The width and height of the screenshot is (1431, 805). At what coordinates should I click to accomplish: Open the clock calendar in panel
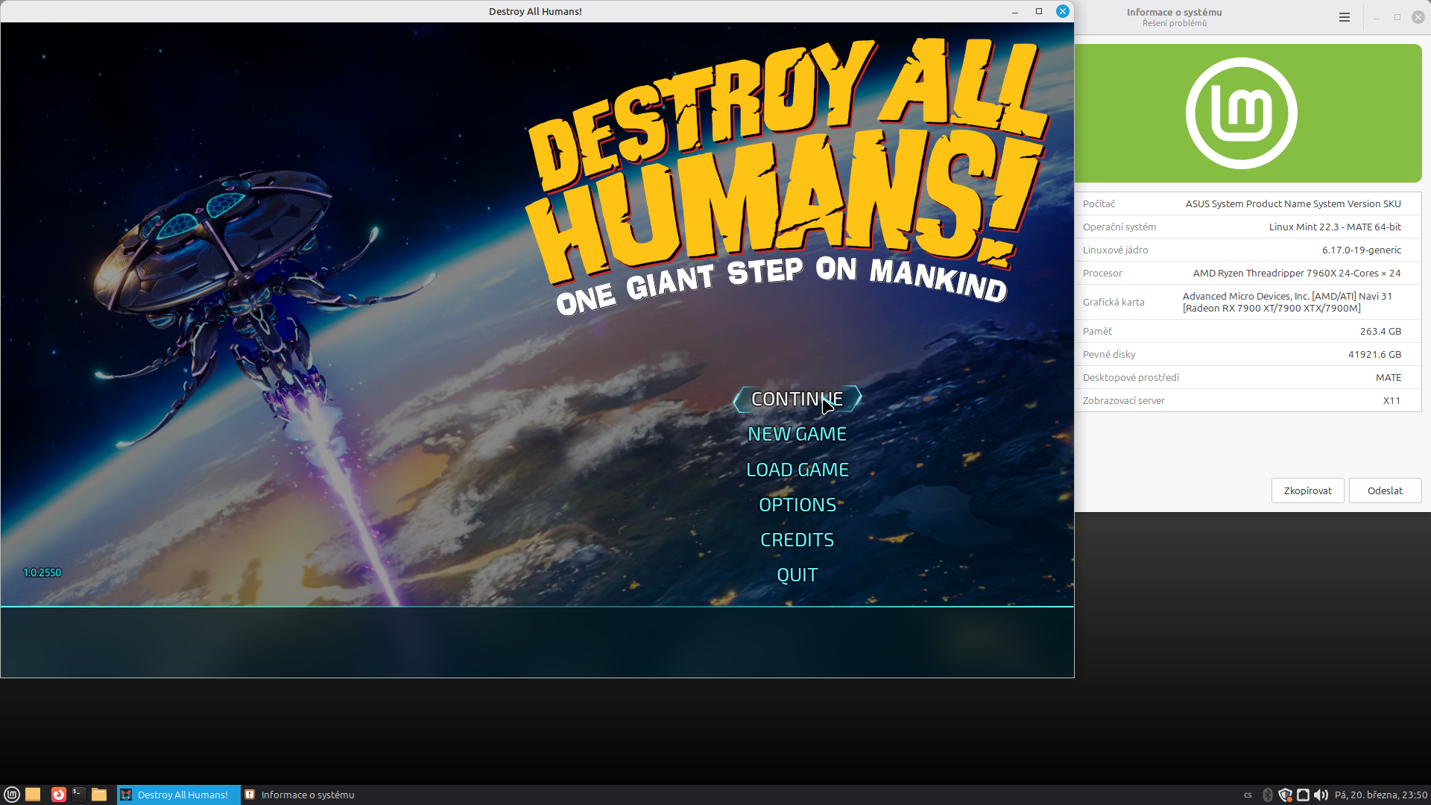point(1380,795)
